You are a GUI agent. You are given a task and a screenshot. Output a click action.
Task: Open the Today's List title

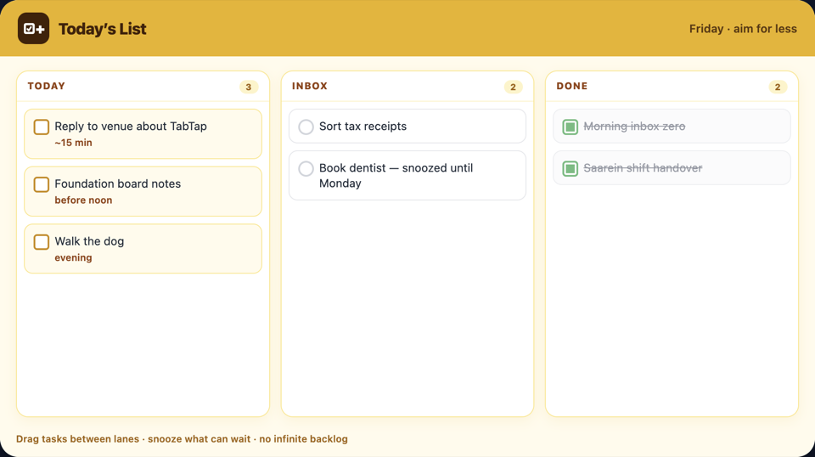(103, 29)
